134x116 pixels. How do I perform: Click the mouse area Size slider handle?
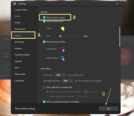[60, 36]
